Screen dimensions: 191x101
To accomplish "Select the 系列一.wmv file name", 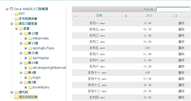I will [x=97, y=23].
